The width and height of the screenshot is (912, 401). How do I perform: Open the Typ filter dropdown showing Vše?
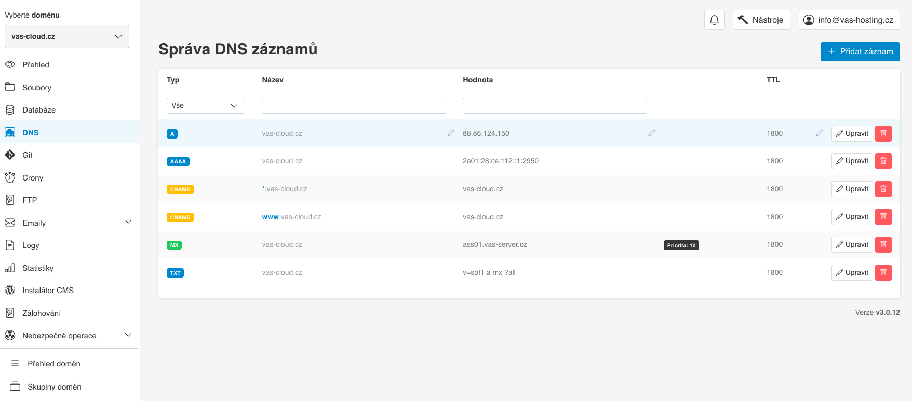coord(205,105)
